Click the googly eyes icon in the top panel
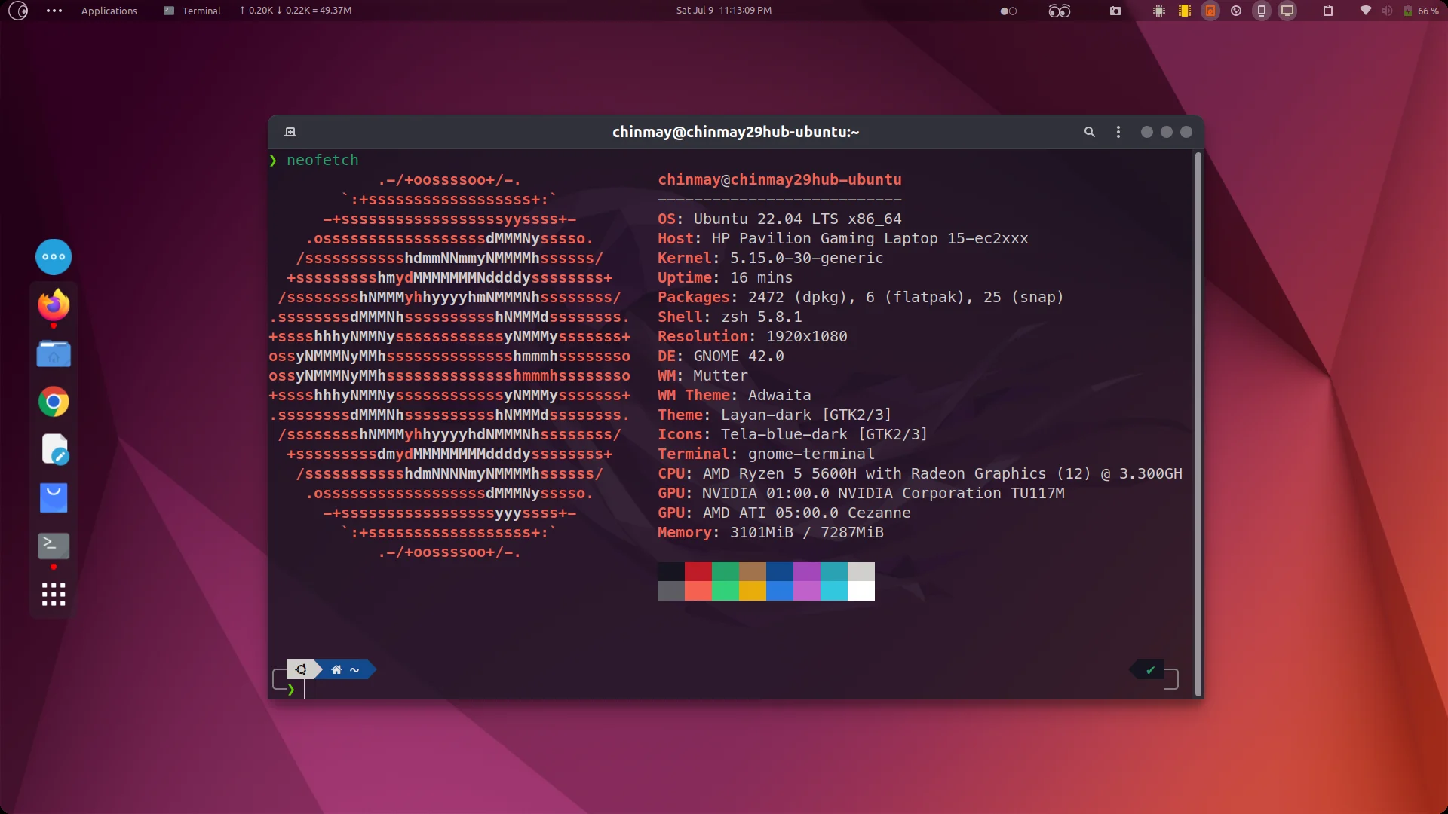This screenshot has width=1448, height=814. pos(1060,11)
